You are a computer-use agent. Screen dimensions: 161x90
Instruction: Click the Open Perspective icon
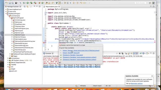tap(150, 3)
